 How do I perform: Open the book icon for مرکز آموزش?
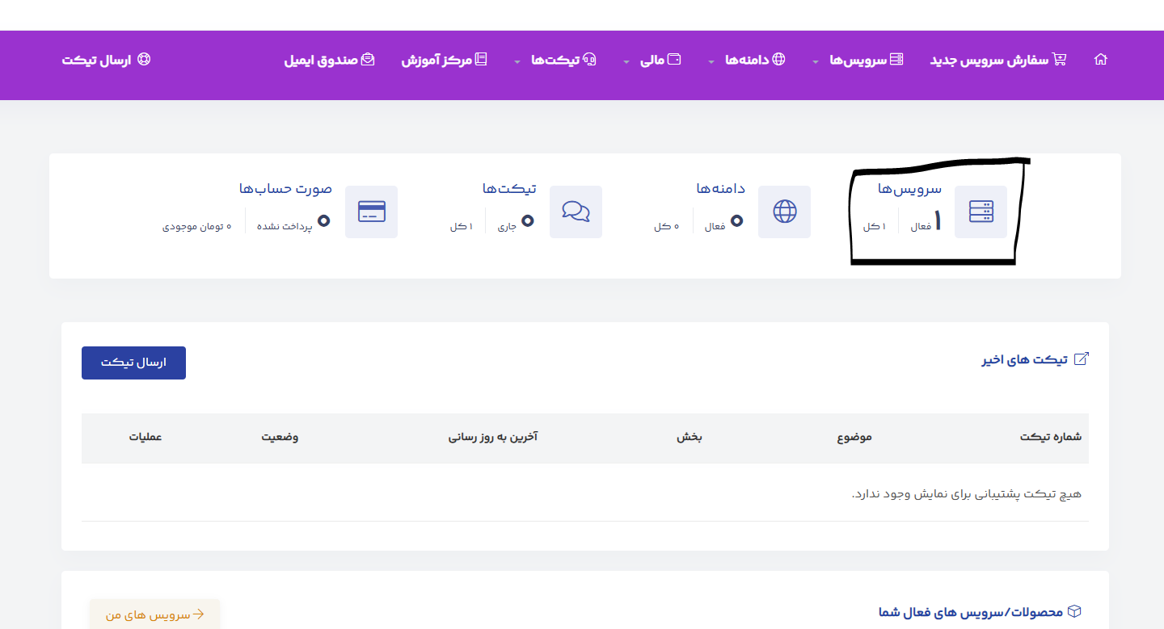click(x=481, y=60)
